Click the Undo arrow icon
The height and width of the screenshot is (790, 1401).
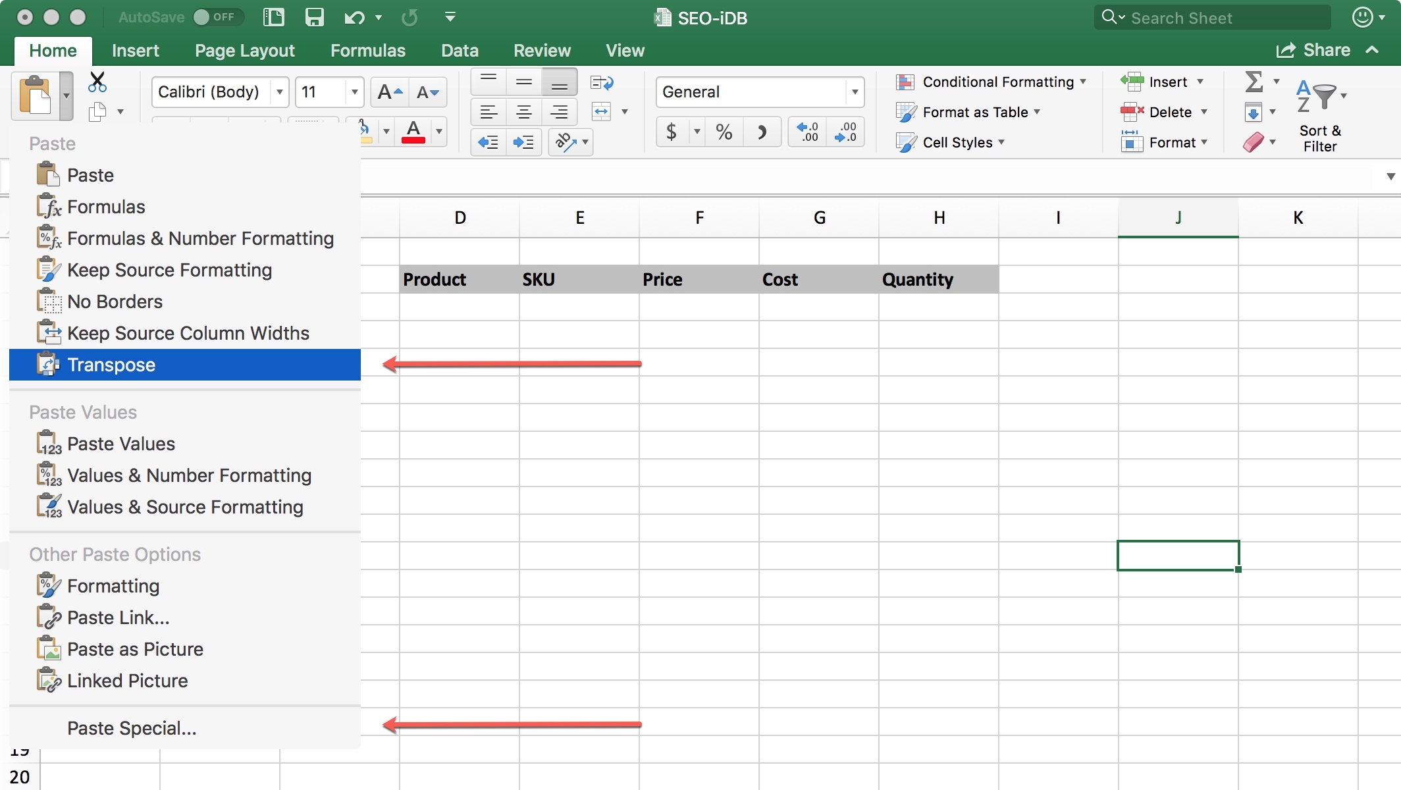354,18
